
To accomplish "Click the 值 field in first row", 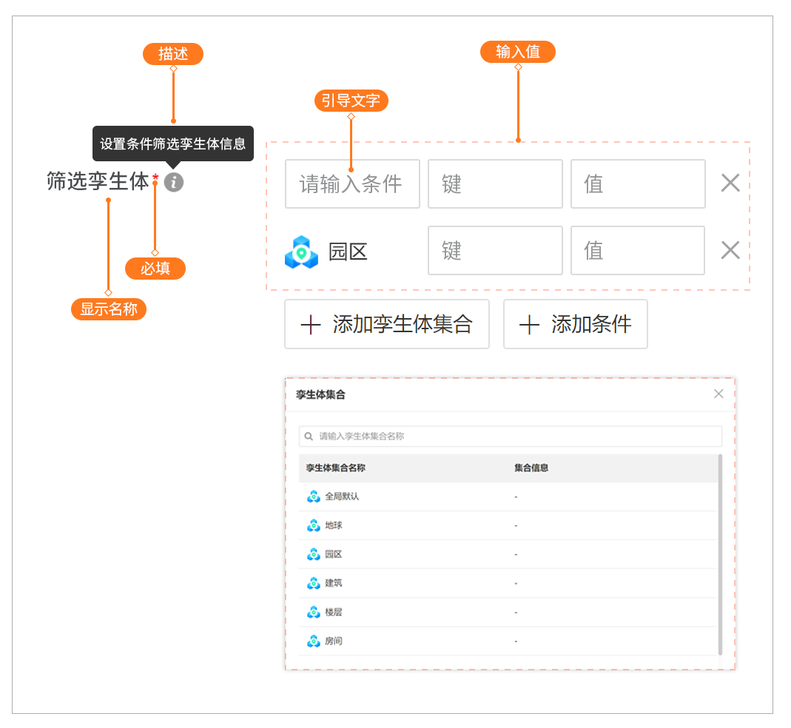I will point(637,183).
